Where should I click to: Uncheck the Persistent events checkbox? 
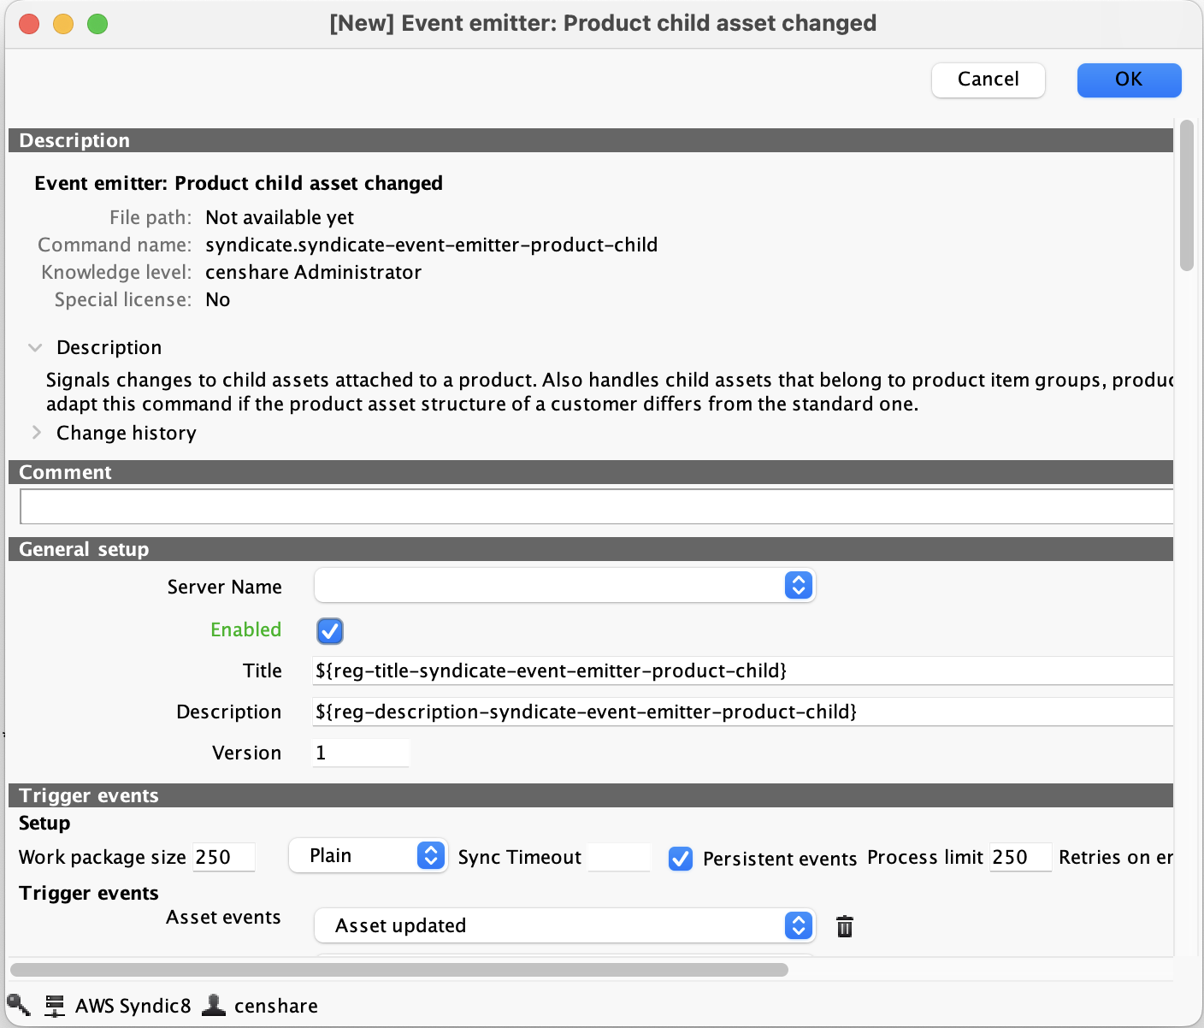681,858
